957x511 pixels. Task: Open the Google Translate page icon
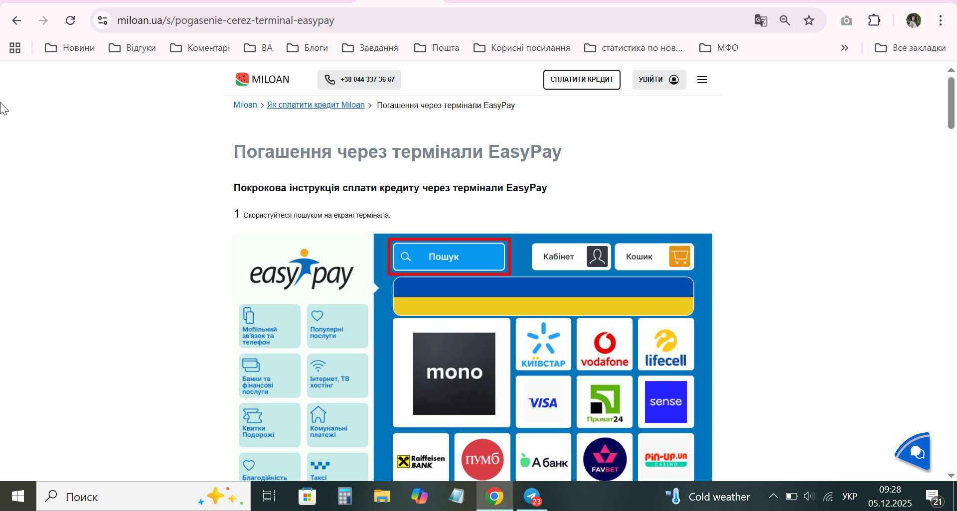click(761, 20)
